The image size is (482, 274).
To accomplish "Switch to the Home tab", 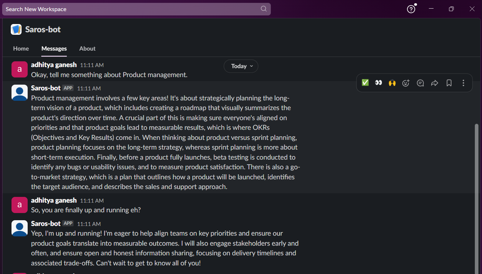I will 21,48.
